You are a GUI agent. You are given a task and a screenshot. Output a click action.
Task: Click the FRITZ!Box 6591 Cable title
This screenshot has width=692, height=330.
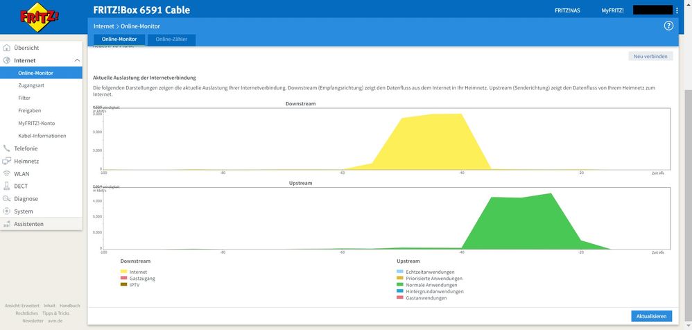(x=141, y=10)
